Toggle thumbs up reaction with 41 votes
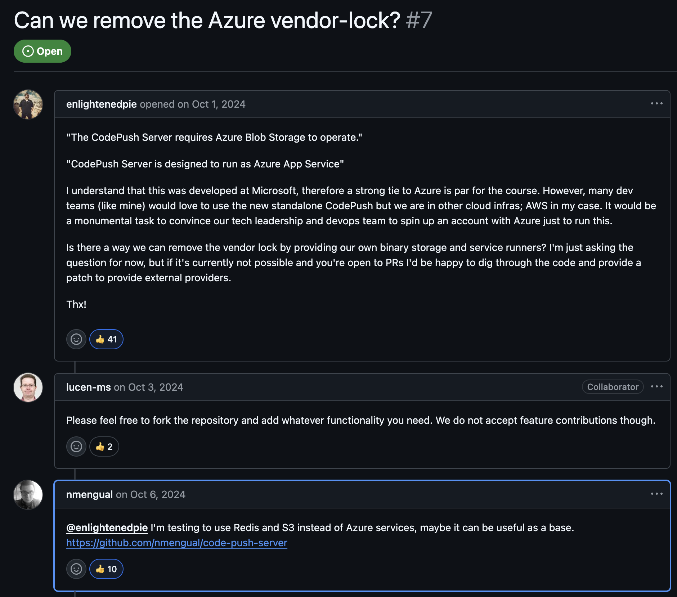The width and height of the screenshot is (677, 597). pyautogui.click(x=106, y=339)
